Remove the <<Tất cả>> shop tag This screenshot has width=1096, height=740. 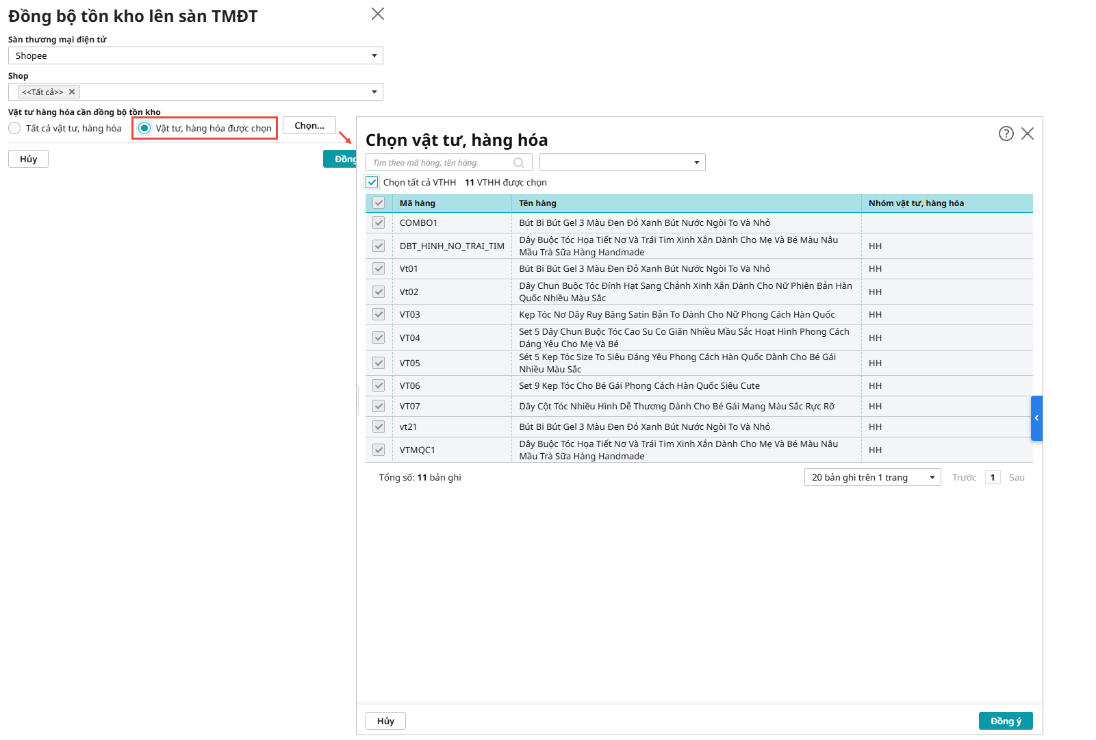72,92
